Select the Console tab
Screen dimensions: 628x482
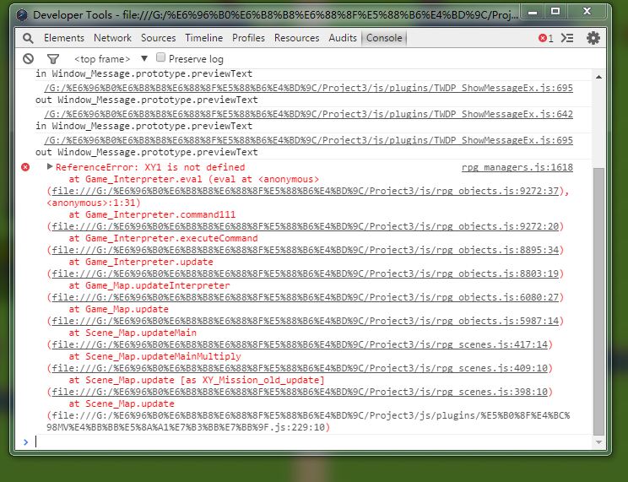click(x=384, y=38)
